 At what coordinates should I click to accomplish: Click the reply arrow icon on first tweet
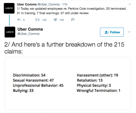[x=19, y=20]
